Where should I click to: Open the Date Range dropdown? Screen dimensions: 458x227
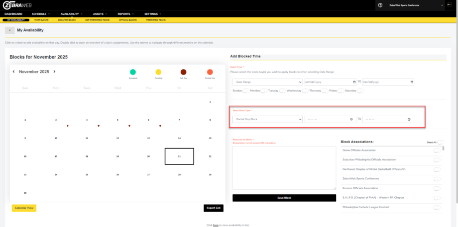(x=267, y=82)
